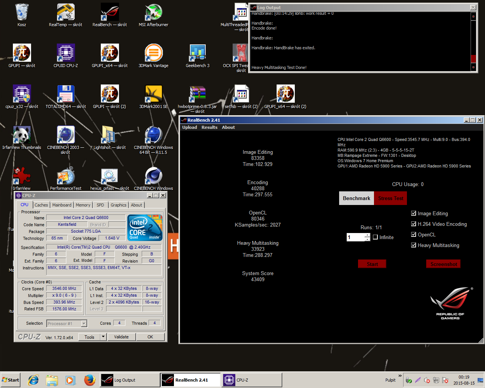The image size is (485, 388).
Task: Open Windows Media Player taskbar icon
Action: click(x=70, y=380)
